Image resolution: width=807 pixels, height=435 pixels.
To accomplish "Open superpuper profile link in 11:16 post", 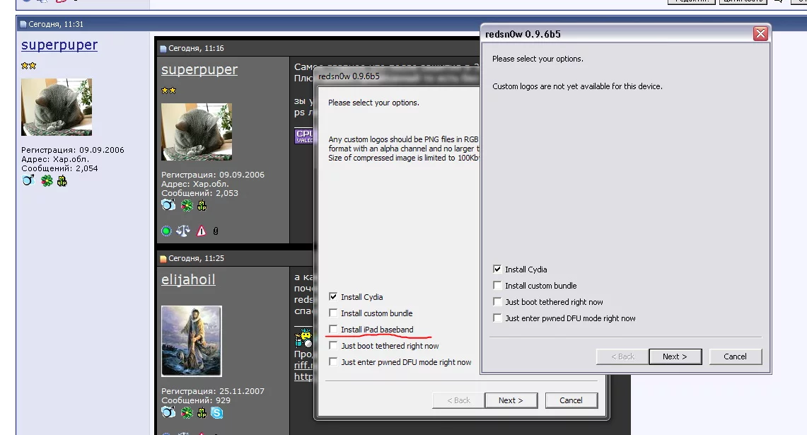I will click(199, 69).
